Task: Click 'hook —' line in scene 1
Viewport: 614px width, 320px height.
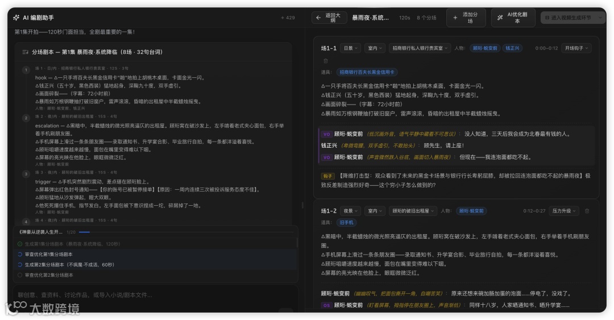Action: click(120, 78)
